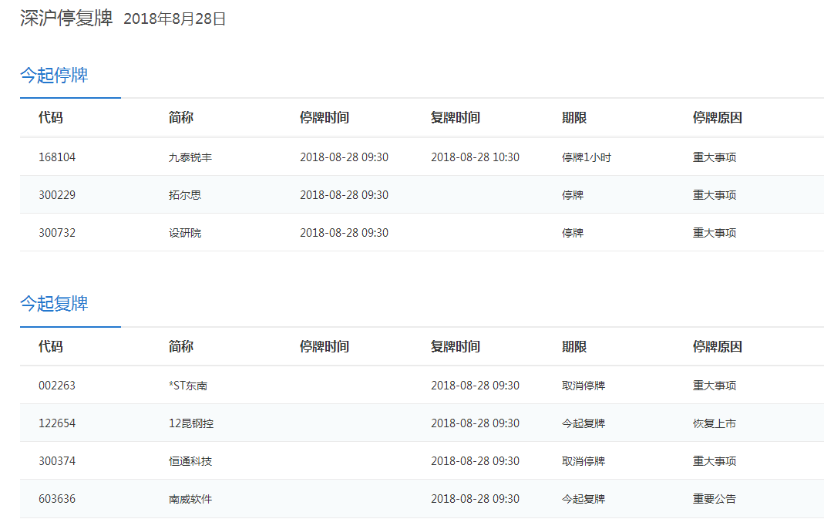
Task: Open stock 恒通科技 entry
Action: [x=190, y=461]
